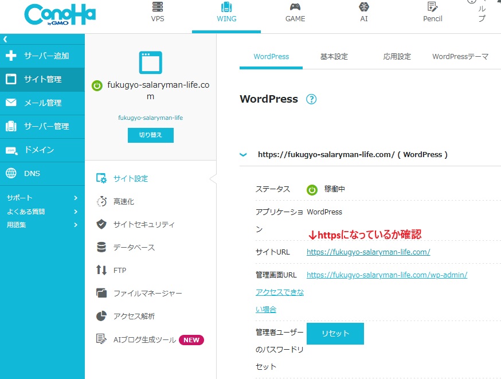Open ファイルマネージャー folder icon
501x379 pixels.
pos(101,294)
